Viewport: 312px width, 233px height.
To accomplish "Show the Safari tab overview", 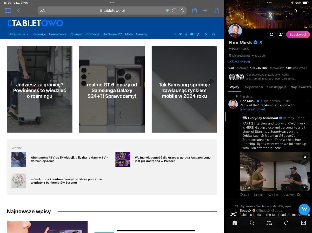I will [216, 11].
